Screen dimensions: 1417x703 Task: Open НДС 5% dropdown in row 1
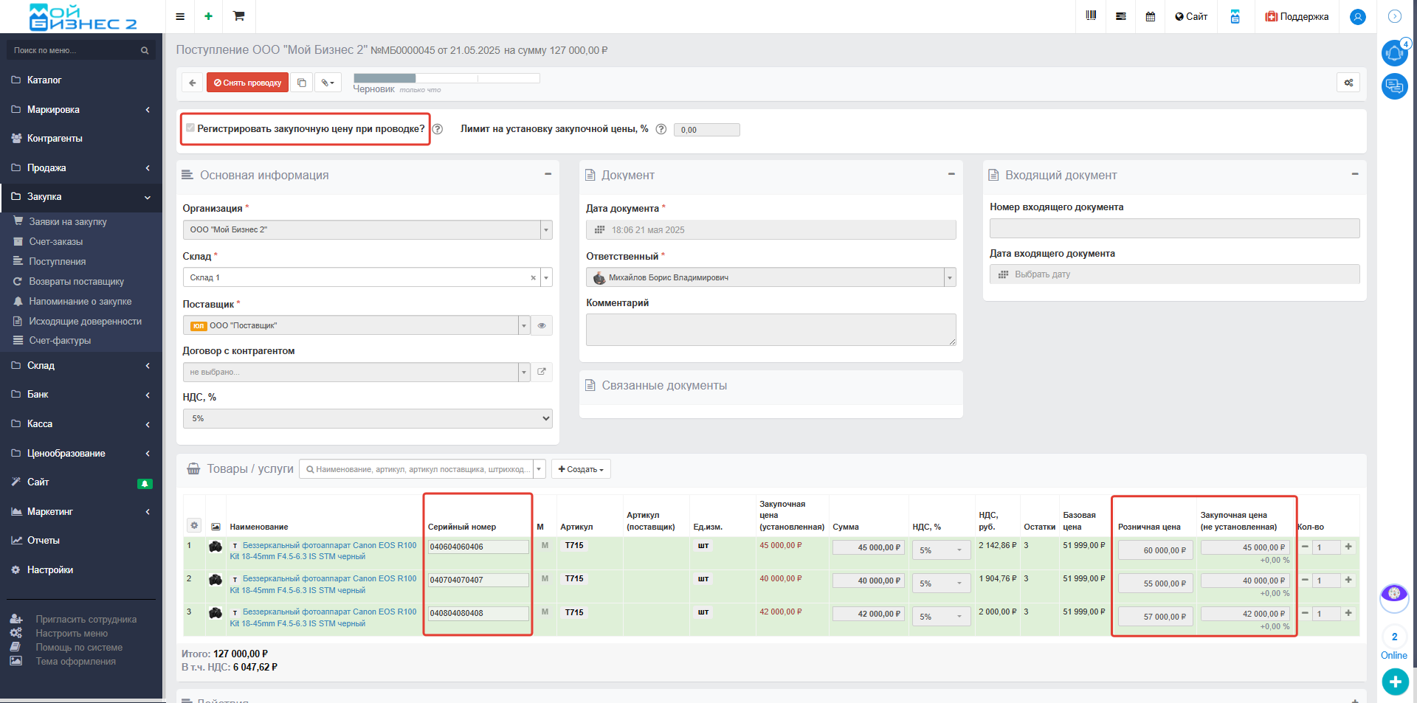pos(941,550)
